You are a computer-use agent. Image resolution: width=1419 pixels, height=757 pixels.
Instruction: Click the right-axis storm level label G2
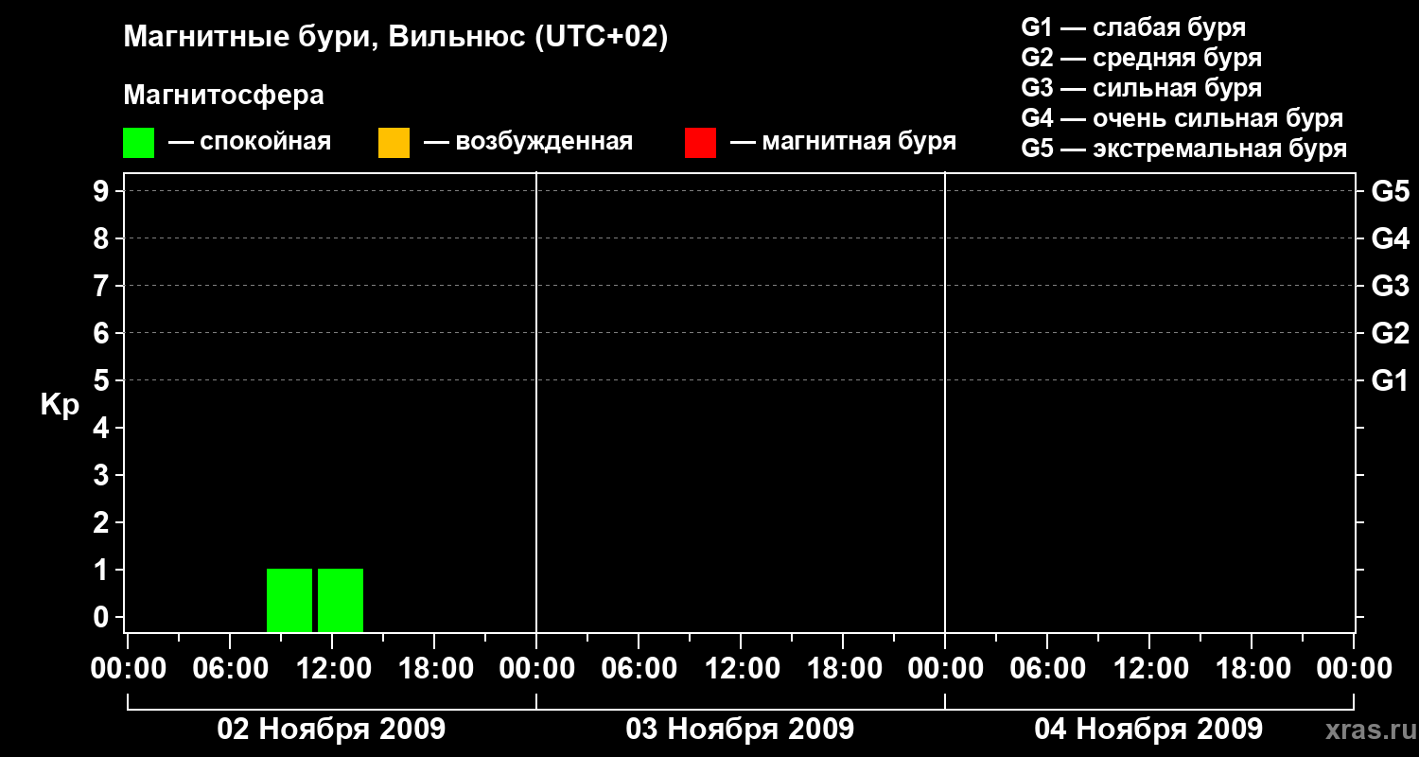(x=1390, y=333)
